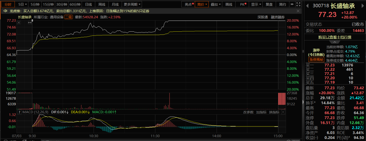This screenshot has height=141, width=366.
Task: Click the volume spike bar near 11:45
Action: pyautogui.click(x=169, y=101)
